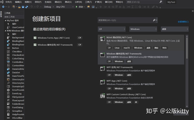194x120 pixels.
Task: Click the 搜索工具箱 search box
Action: click(14, 17)
